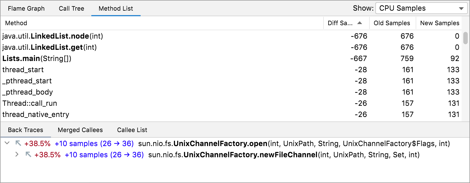Screen dimensions: 470x183
Task: Click the Method column header
Action: click(16, 23)
